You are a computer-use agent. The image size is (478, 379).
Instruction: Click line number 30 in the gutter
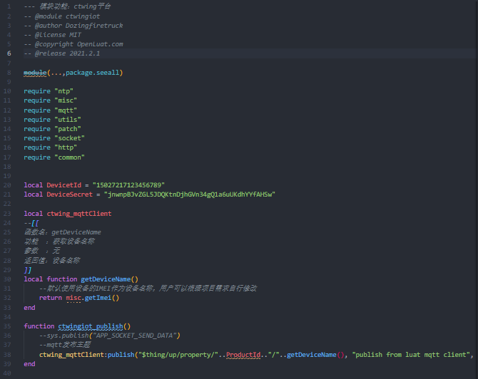pos(7,279)
